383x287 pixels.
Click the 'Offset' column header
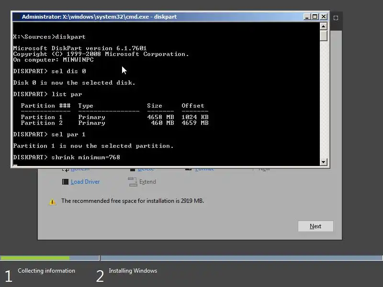point(193,106)
